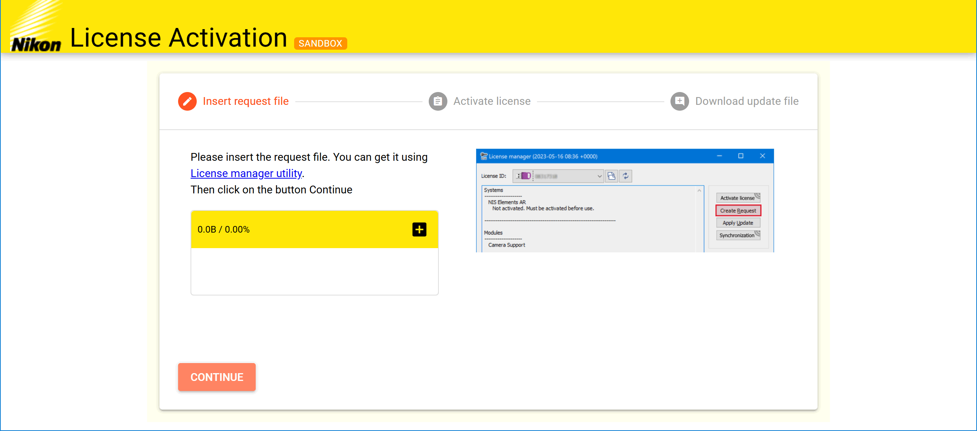977x431 pixels.
Task: Click the SANDBOX badge
Action: coord(320,43)
